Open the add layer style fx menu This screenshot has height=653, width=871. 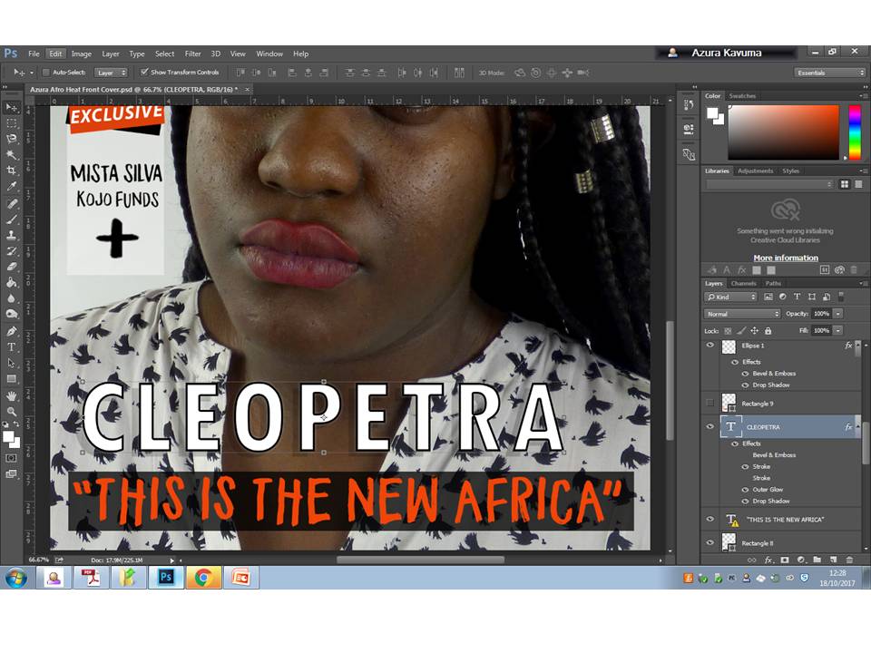pyautogui.click(x=768, y=560)
